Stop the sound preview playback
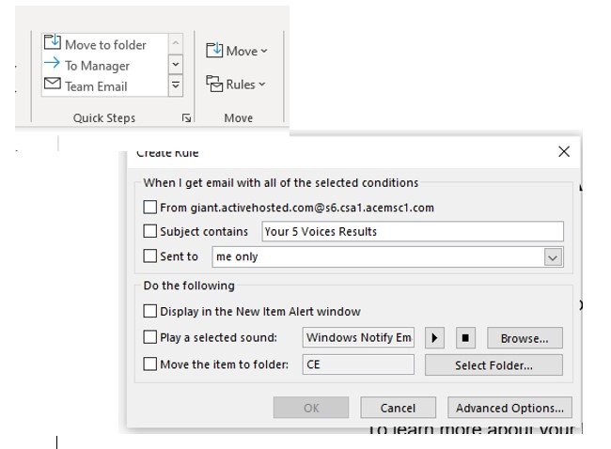 tap(465, 338)
